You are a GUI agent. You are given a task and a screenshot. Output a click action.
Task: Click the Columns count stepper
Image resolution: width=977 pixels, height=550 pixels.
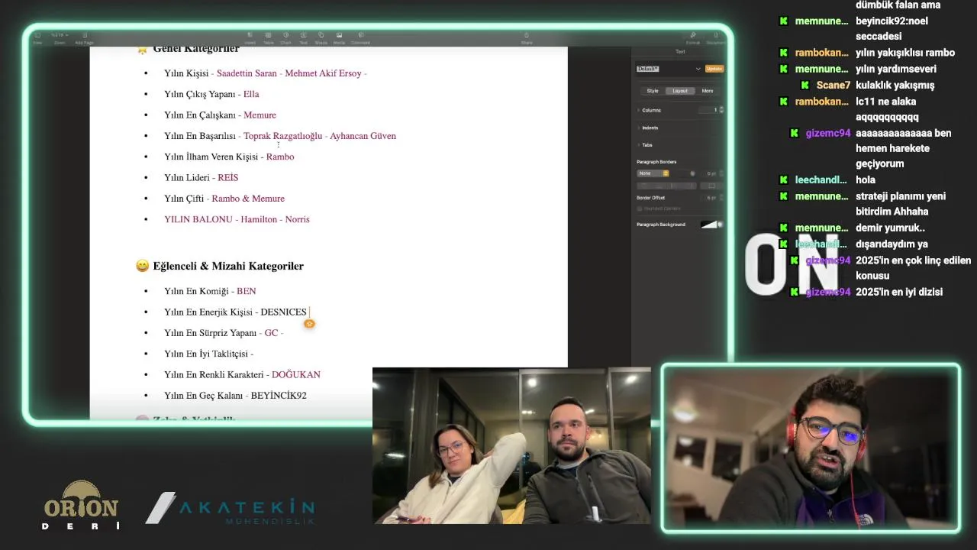click(x=721, y=110)
